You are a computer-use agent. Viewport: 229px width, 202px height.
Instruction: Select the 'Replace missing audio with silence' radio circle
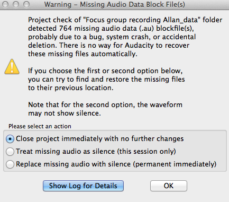click(10, 164)
